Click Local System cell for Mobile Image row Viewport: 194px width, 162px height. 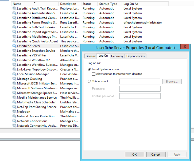tap(133, 37)
